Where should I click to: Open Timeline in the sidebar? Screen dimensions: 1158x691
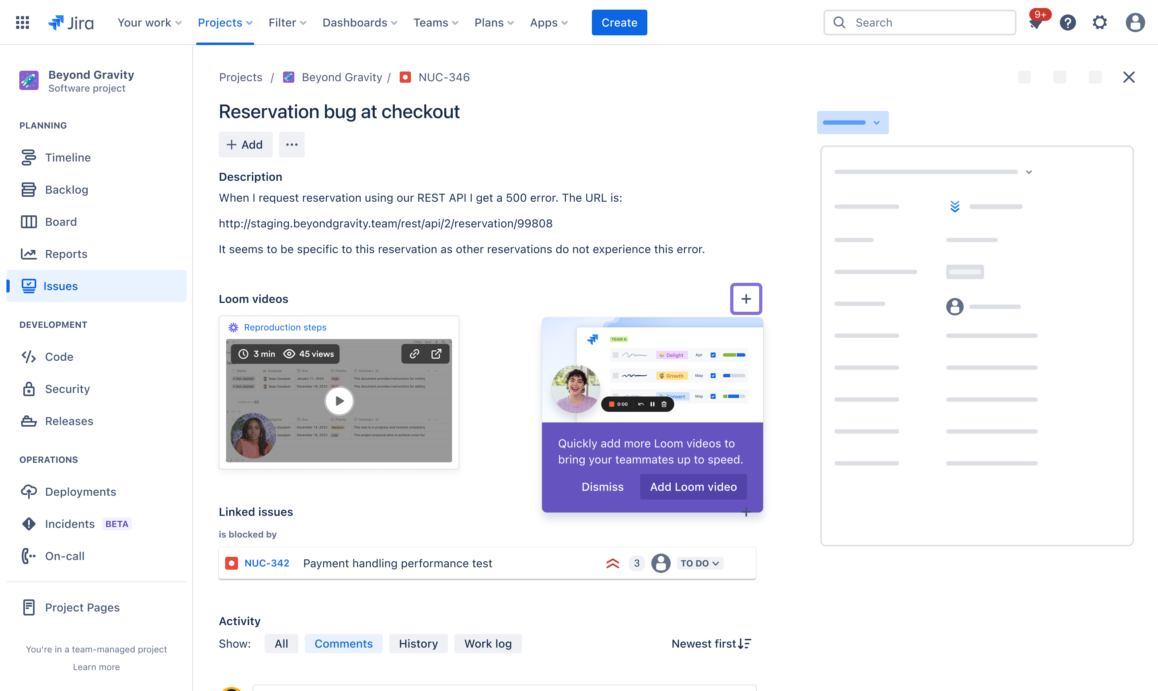click(x=96, y=157)
